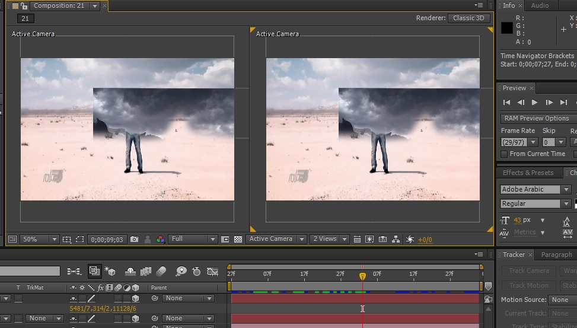Viewport: 577px width, 328px height.
Task: Open the Brainstorm tool
Action: click(x=181, y=271)
